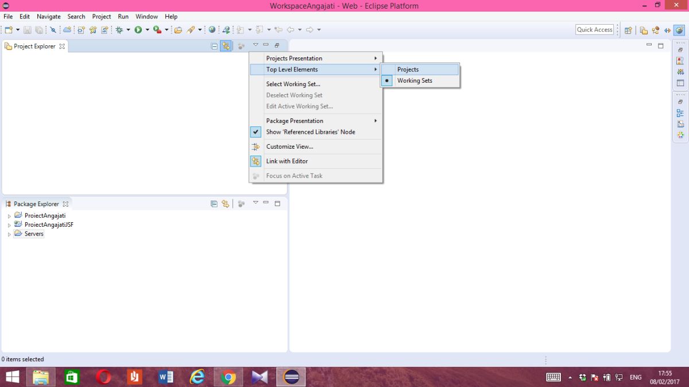
Task: Open Package Explorer View Menu triangle
Action: coord(256,203)
